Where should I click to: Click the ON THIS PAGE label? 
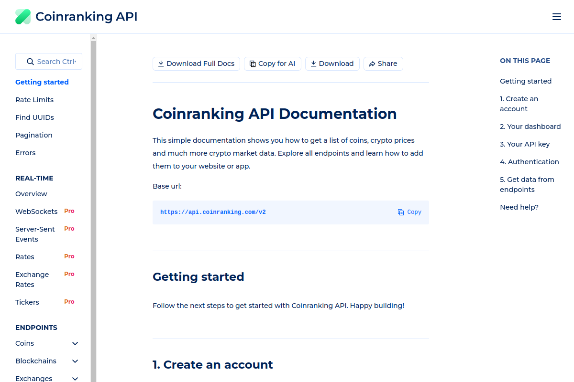[x=525, y=61]
